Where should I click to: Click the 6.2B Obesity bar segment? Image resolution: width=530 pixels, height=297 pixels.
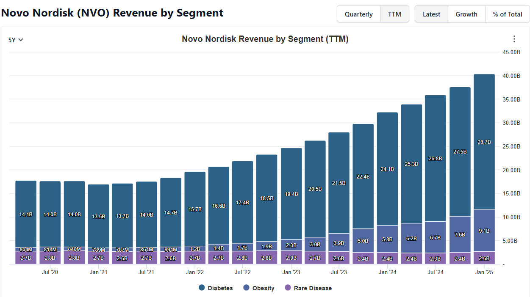[411, 238]
